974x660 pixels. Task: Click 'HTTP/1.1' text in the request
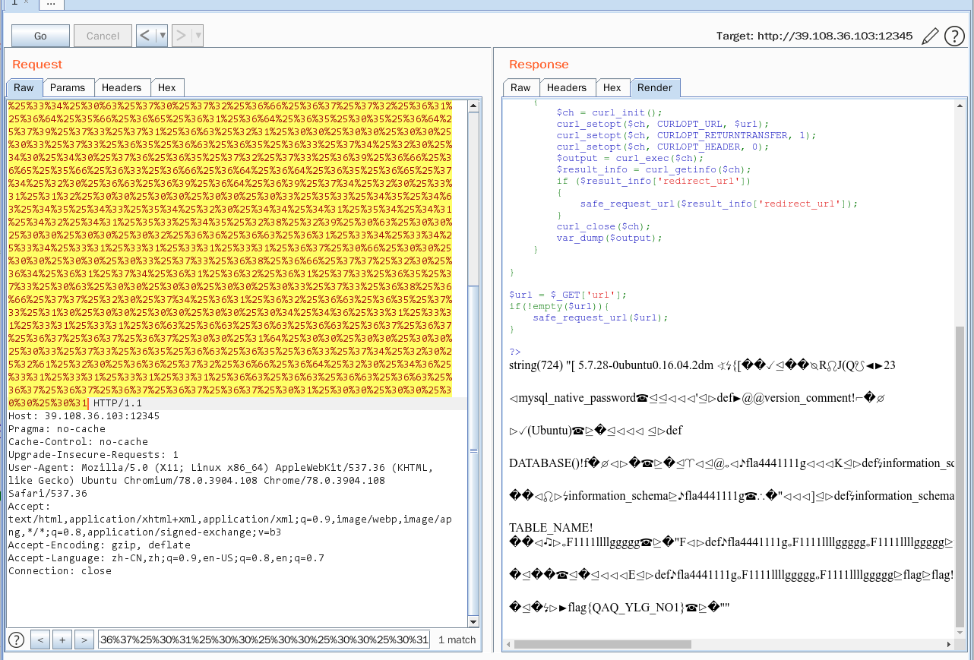pos(118,403)
